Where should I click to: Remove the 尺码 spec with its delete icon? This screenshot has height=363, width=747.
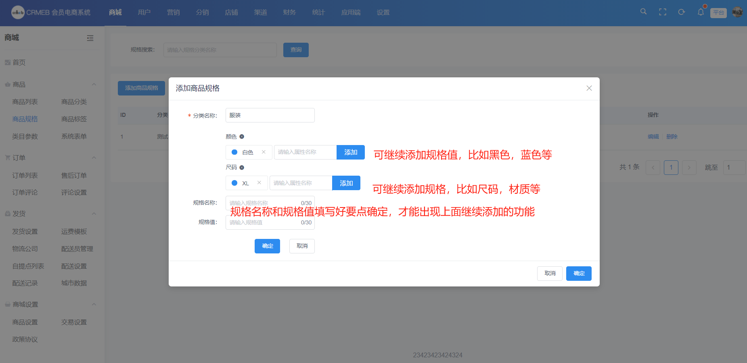coord(242,168)
